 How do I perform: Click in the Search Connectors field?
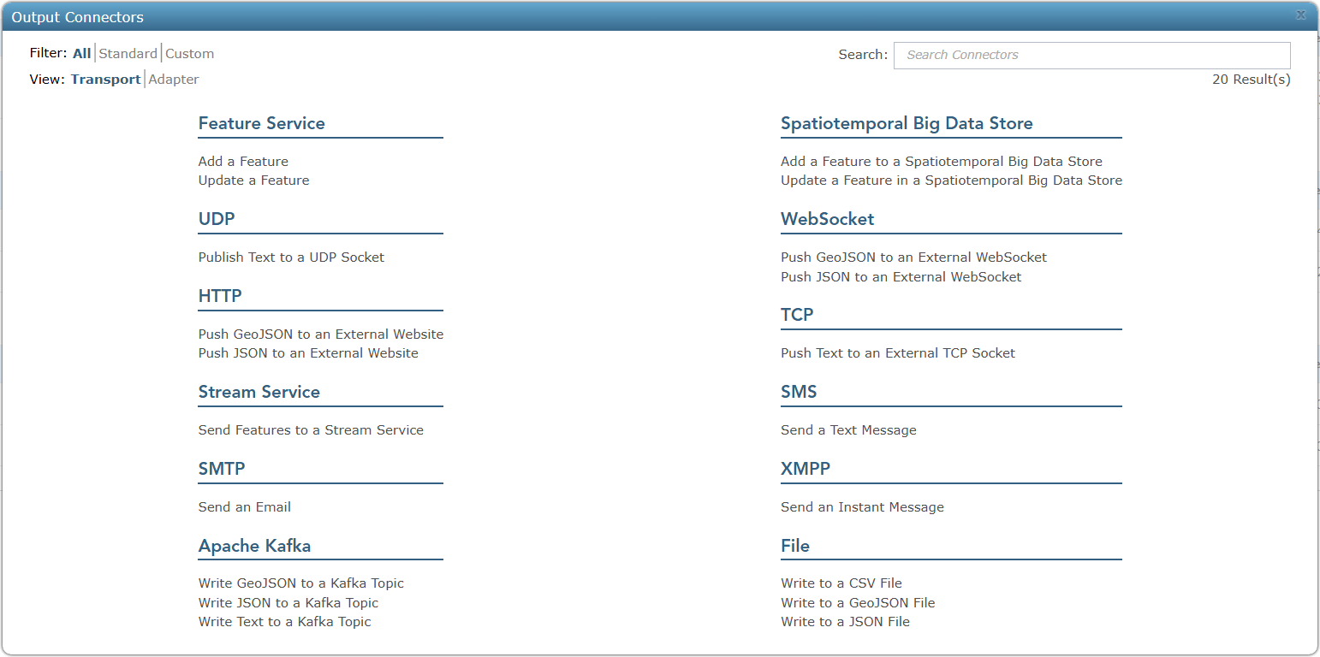tap(1091, 55)
